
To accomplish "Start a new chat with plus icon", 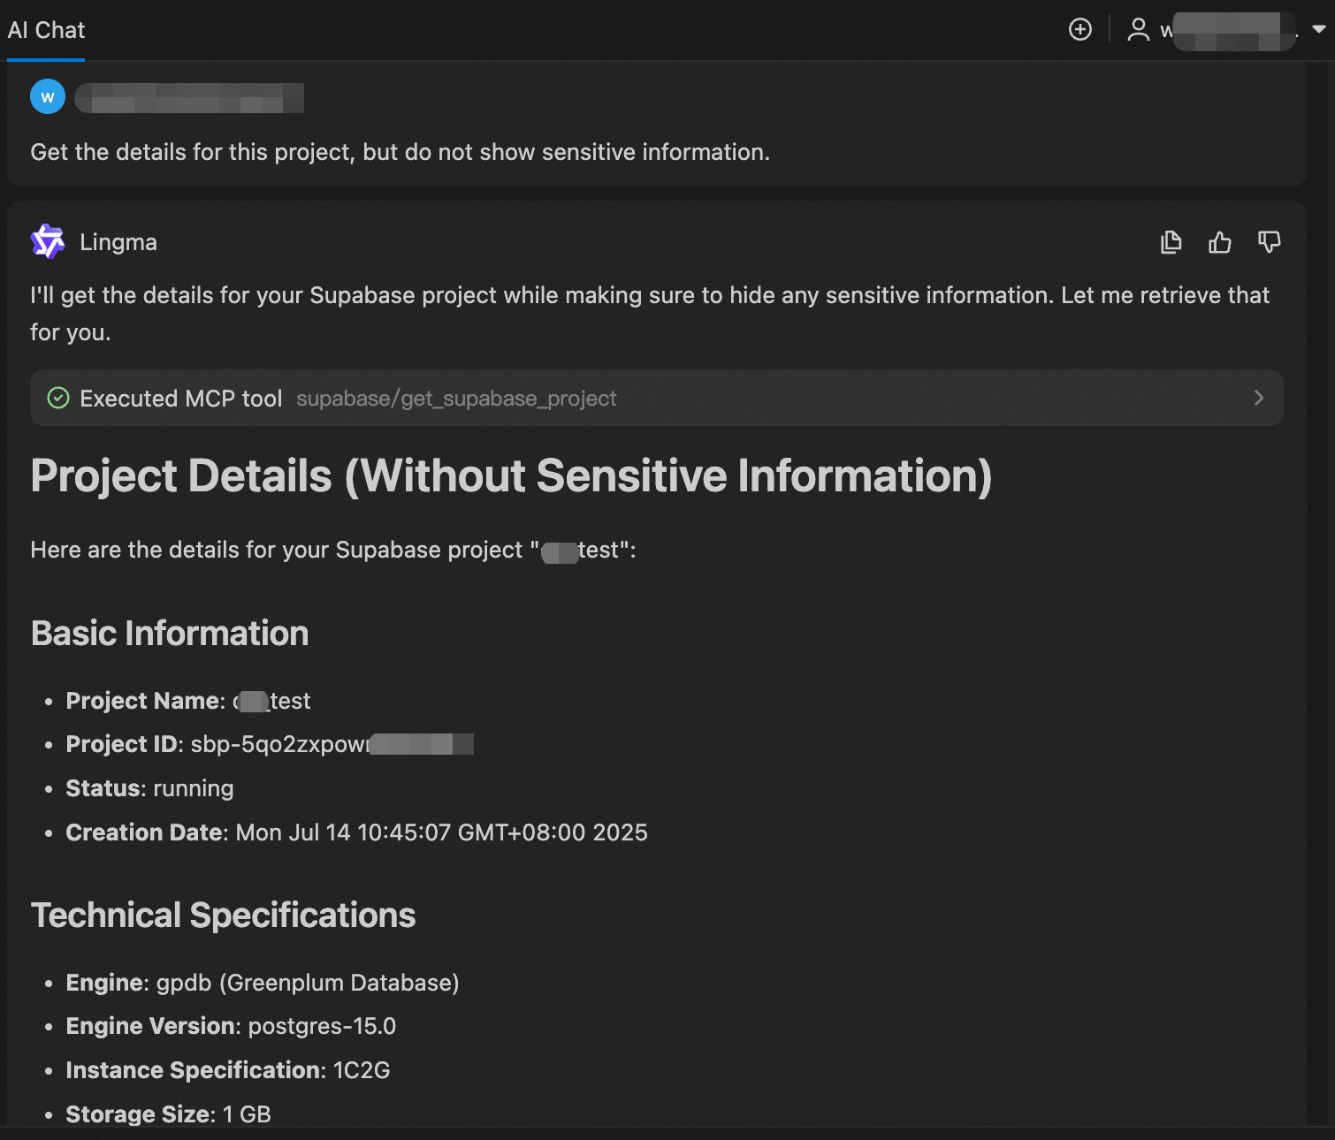I will click(1079, 29).
